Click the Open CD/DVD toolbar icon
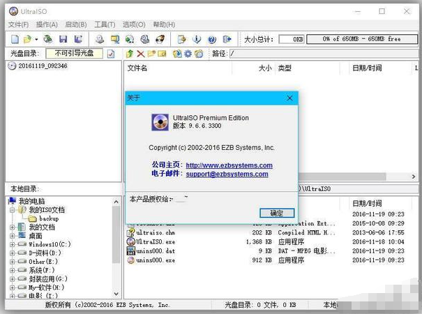Screen dimensions: 422x314 pos(48,39)
